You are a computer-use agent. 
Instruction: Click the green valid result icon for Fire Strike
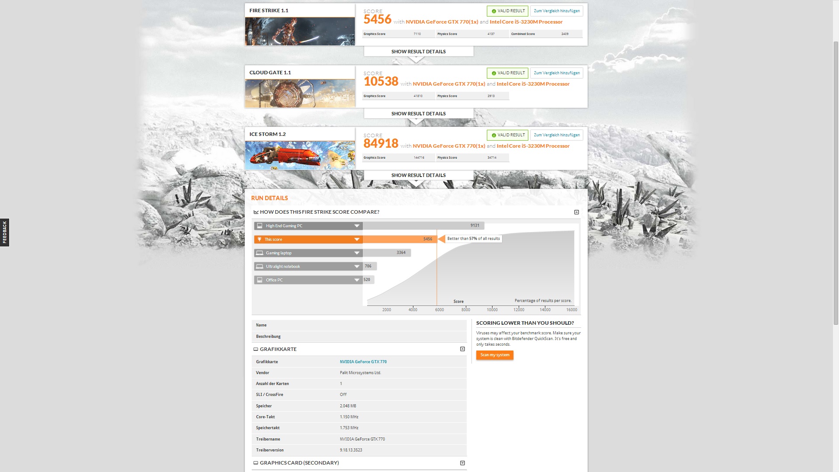pyautogui.click(x=494, y=11)
